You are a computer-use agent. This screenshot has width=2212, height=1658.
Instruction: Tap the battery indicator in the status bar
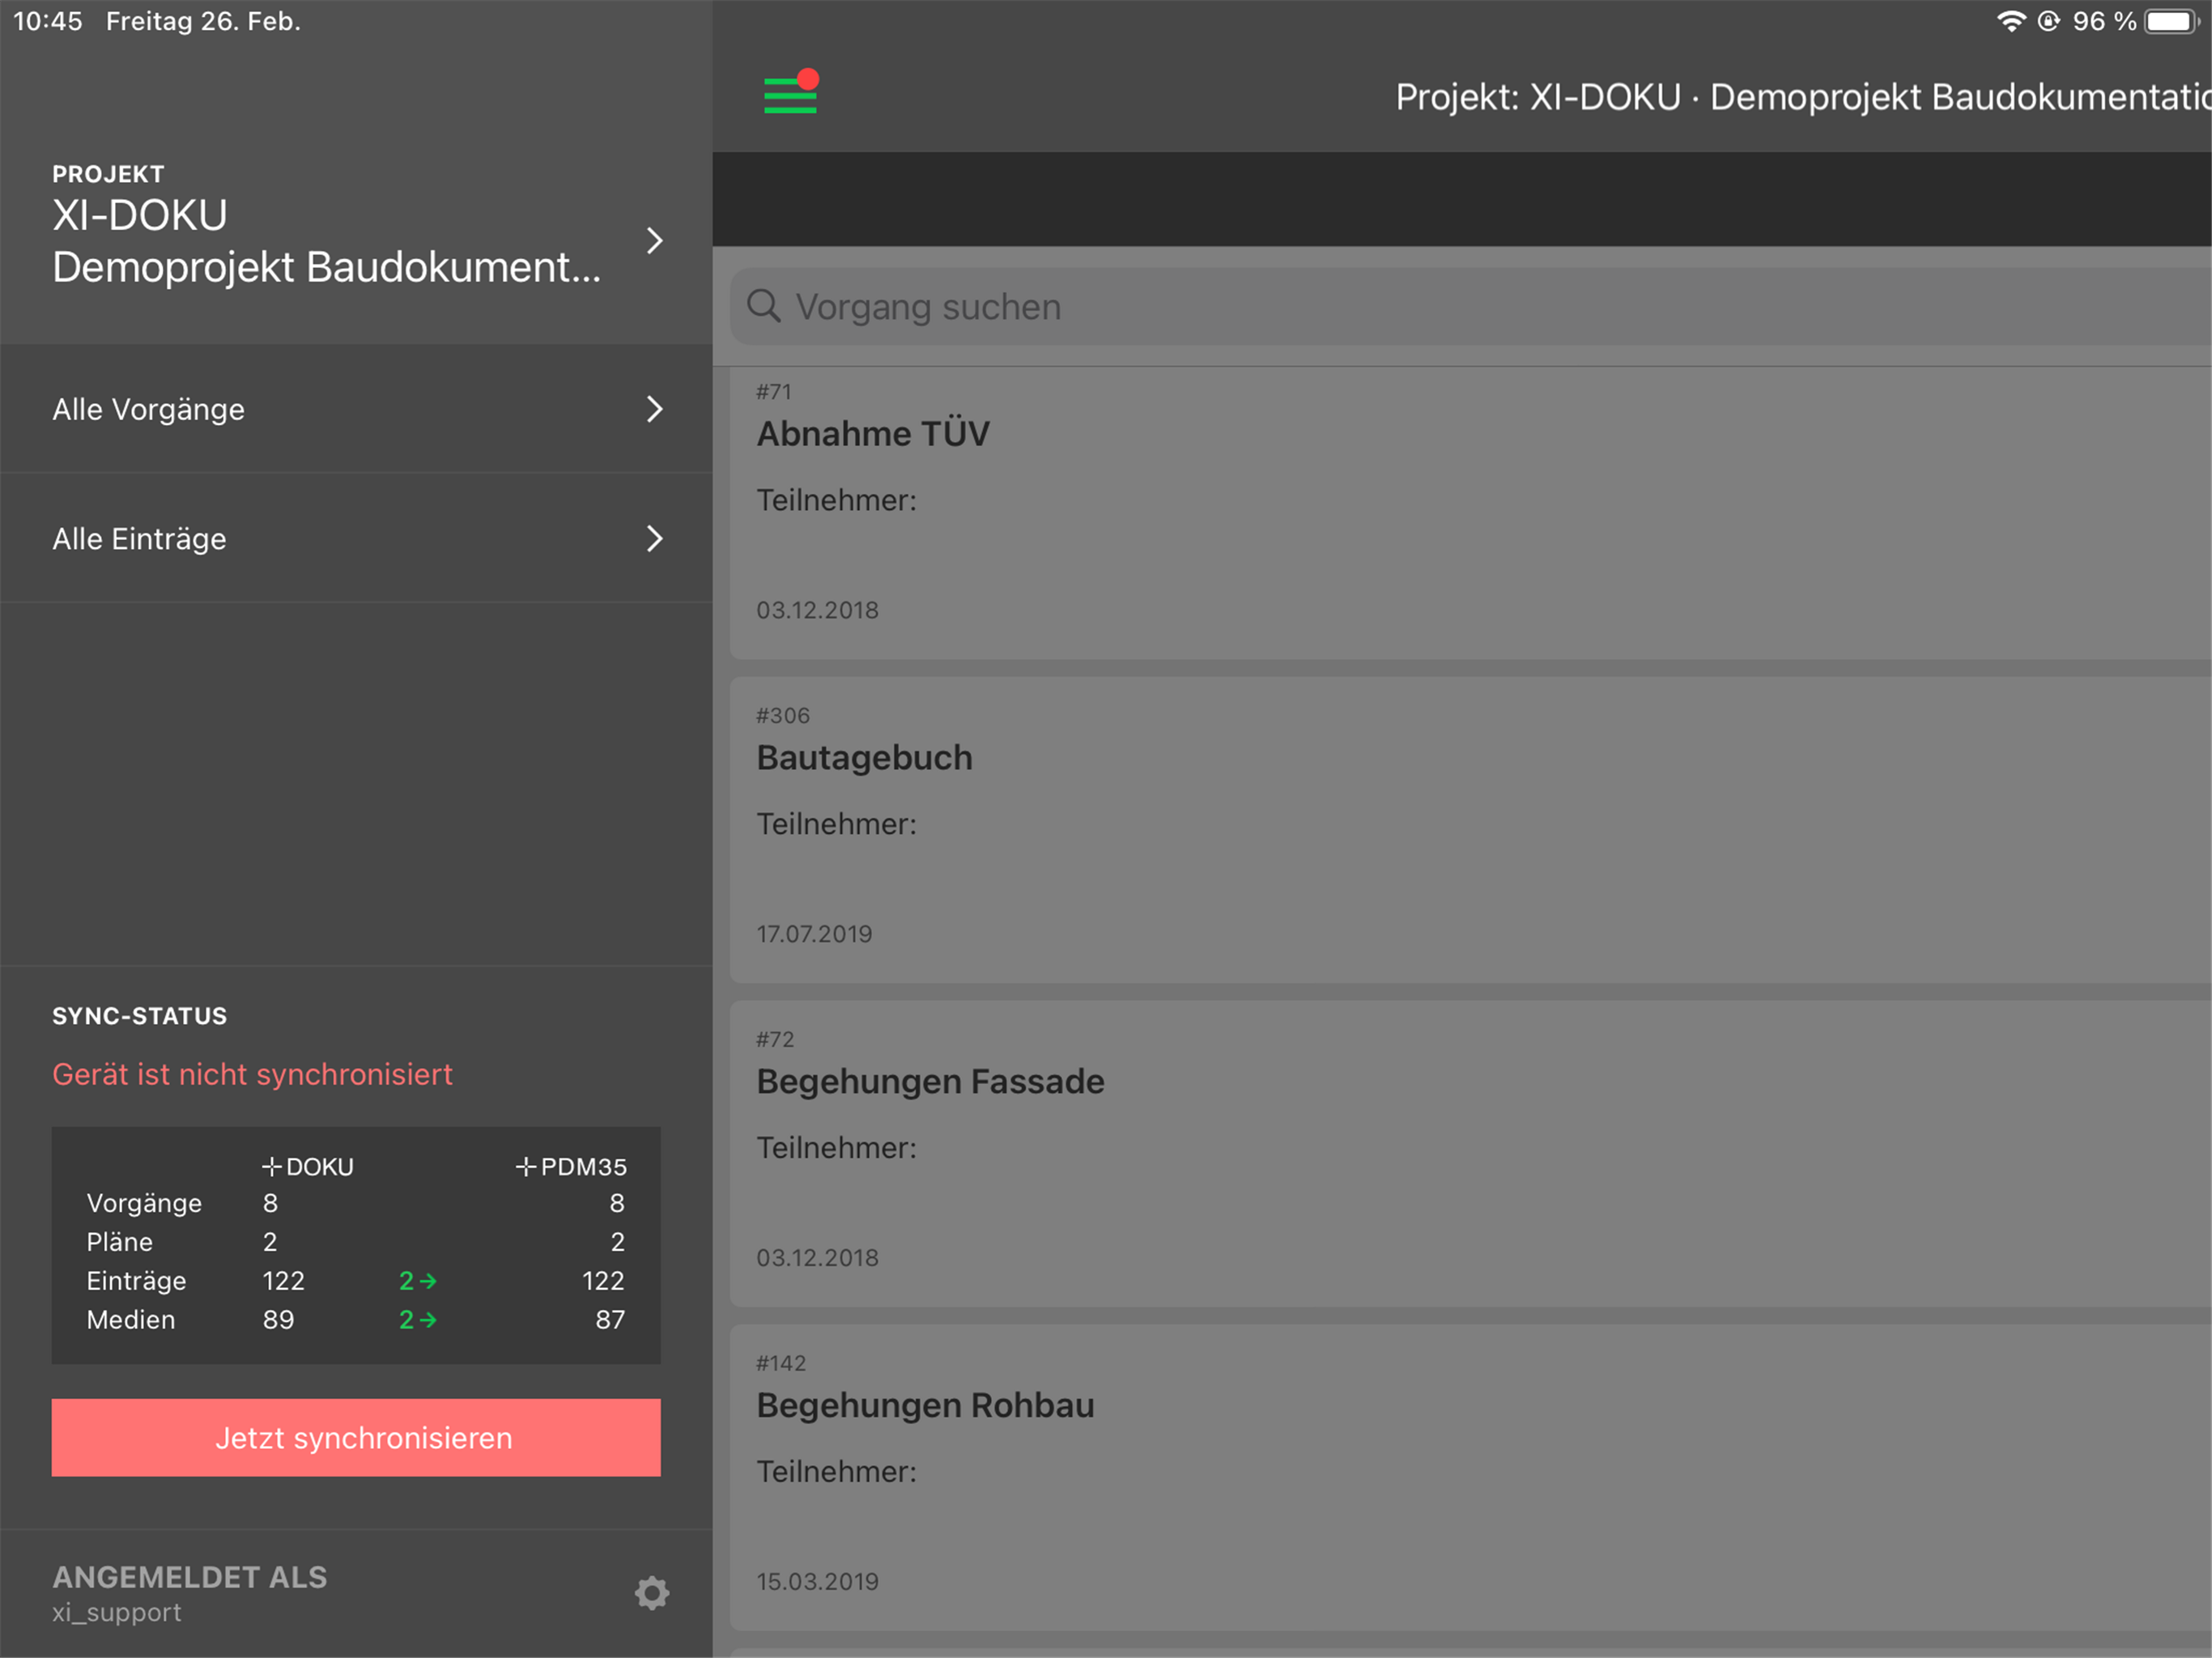[2170, 21]
